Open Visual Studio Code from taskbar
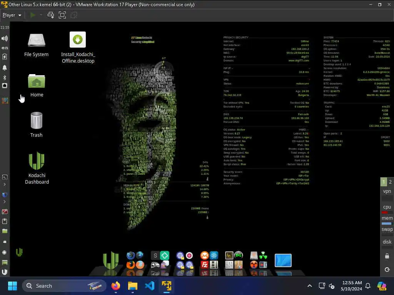Image resolution: width=394 pixels, height=295 pixels. (150, 286)
